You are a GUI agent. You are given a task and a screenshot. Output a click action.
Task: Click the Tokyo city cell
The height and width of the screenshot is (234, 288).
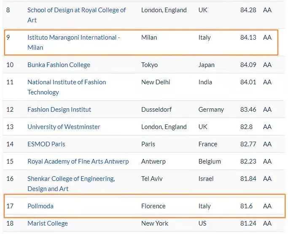(x=149, y=65)
